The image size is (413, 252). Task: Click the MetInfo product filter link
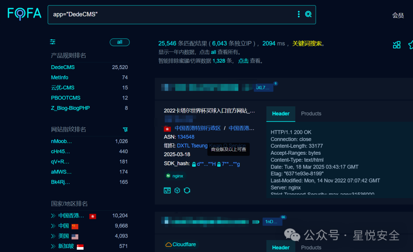(x=60, y=77)
